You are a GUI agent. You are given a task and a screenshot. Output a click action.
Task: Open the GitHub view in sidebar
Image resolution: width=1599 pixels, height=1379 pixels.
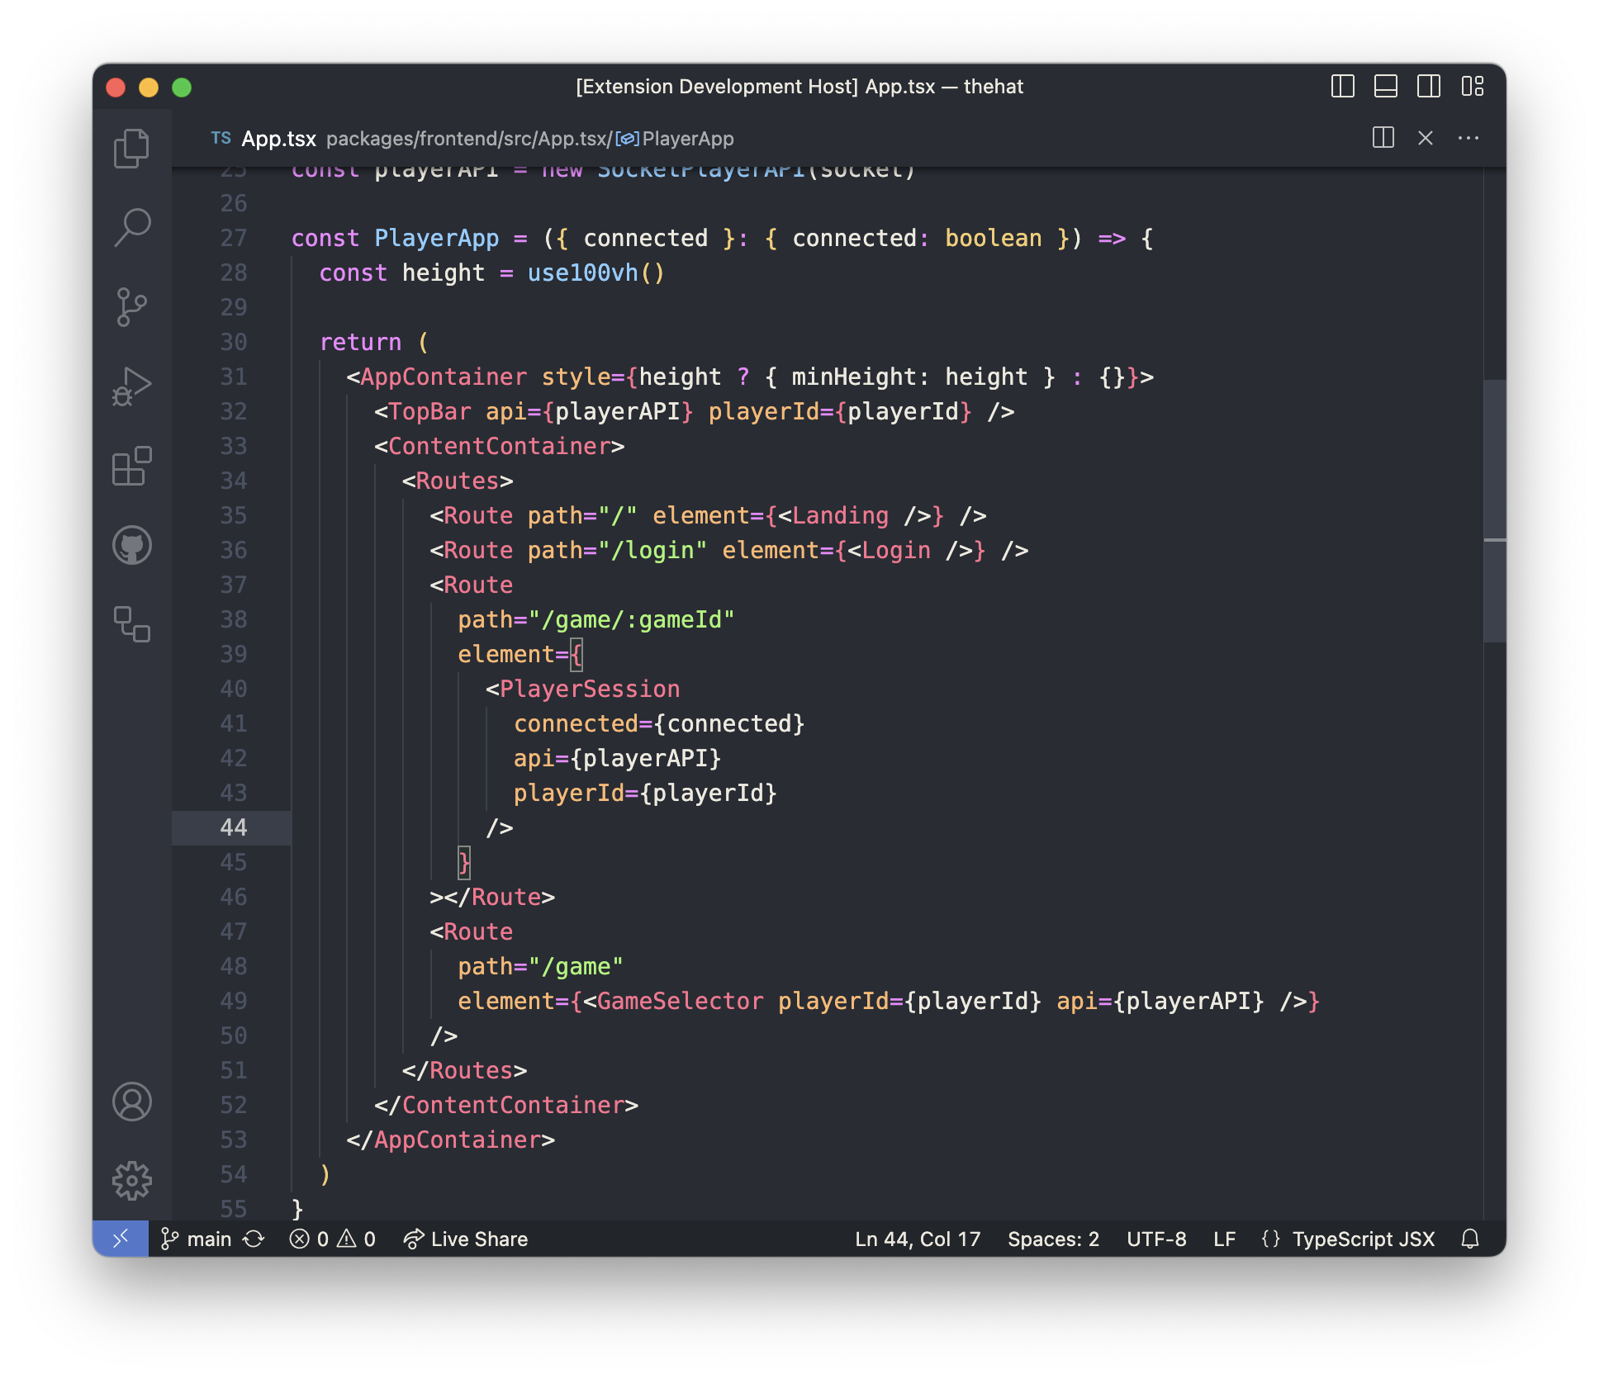click(x=131, y=545)
